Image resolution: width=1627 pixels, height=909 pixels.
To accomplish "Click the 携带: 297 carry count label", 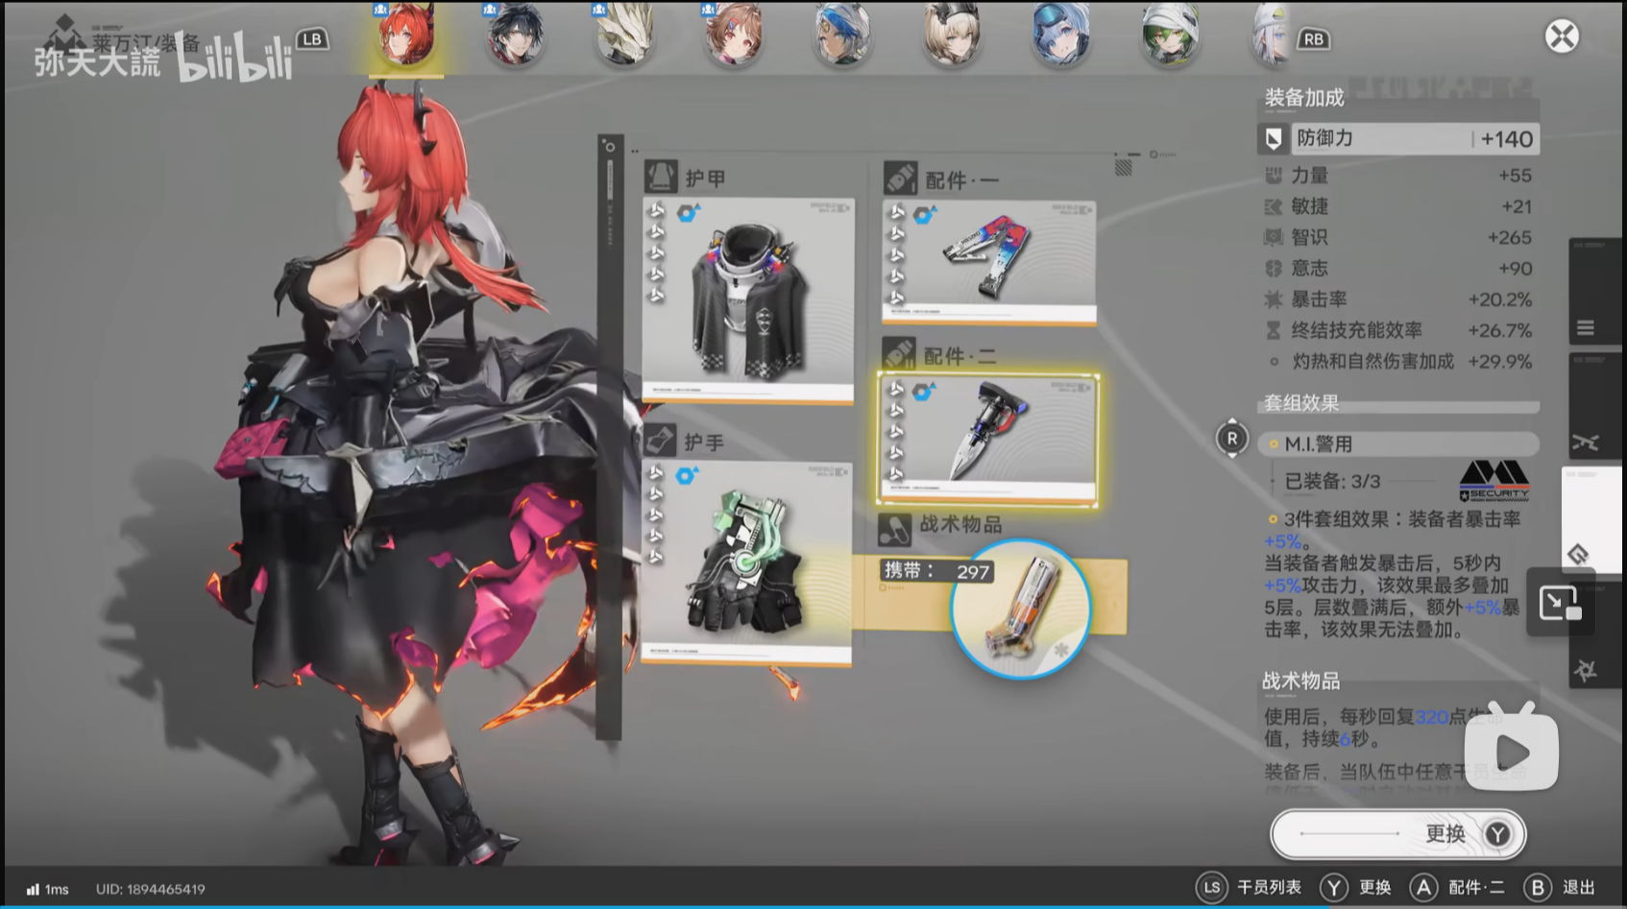I will 936,571.
